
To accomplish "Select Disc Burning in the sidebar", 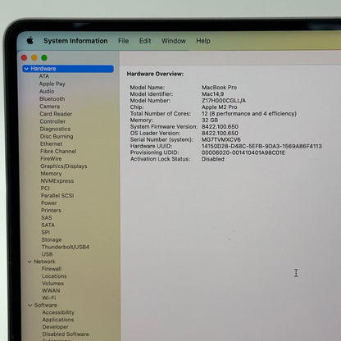I will point(57,136).
